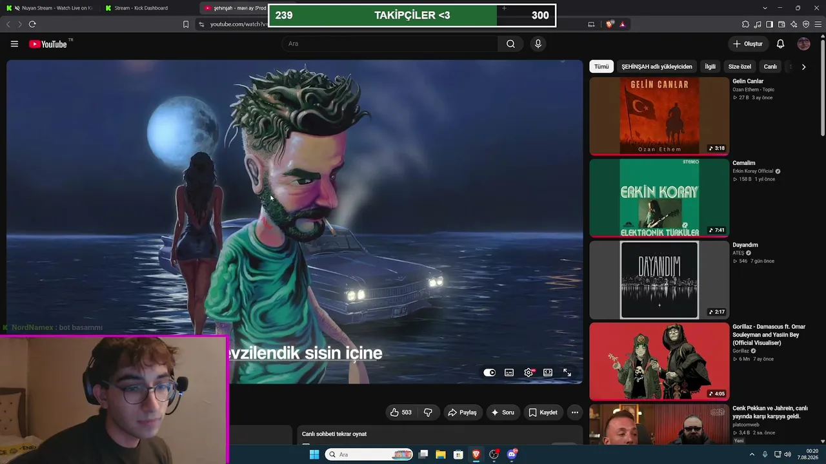The height and width of the screenshot is (464, 826).
Task: Click the YouTube search magnifier button
Action: click(x=510, y=44)
